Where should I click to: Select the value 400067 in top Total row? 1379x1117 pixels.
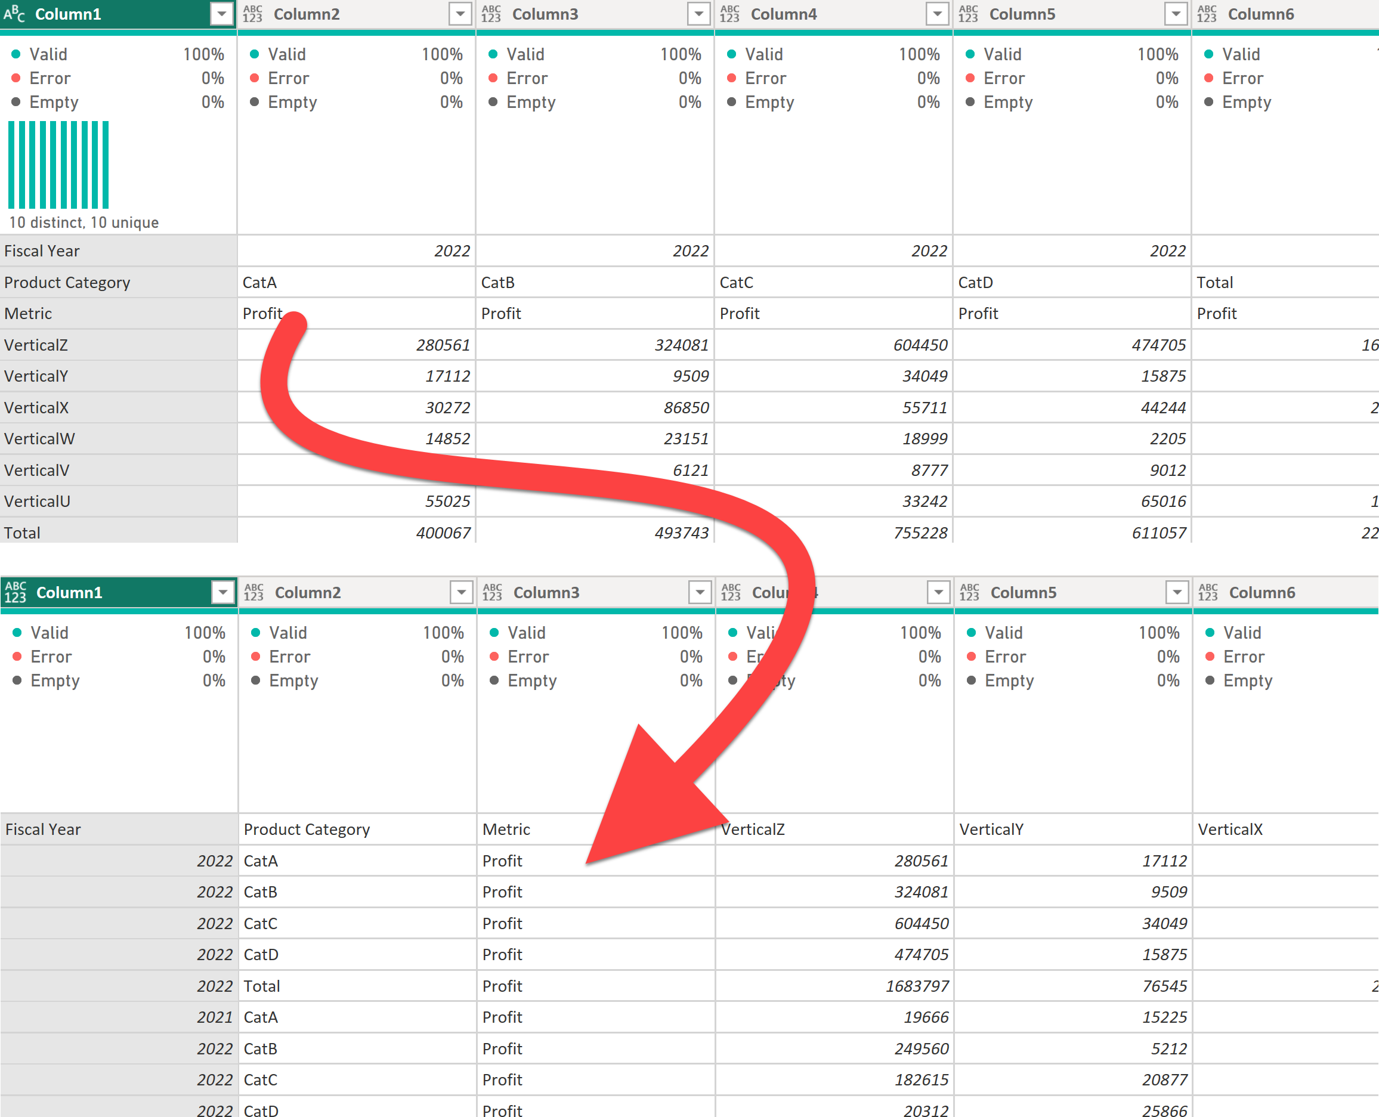click(x=357, y=531)
